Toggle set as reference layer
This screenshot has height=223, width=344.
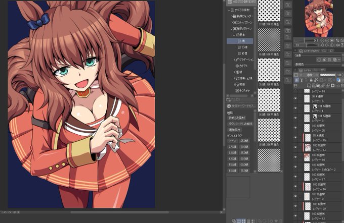pyautogui.click(x=302, y=80)
